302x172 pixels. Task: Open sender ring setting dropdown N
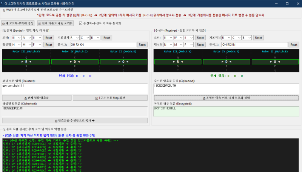16,45
